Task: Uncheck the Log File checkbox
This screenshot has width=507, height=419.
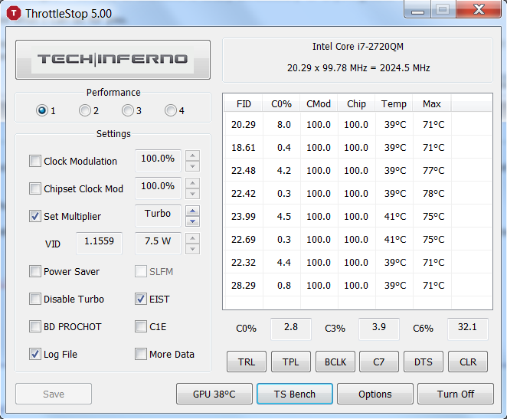Action: pos(35,354)
